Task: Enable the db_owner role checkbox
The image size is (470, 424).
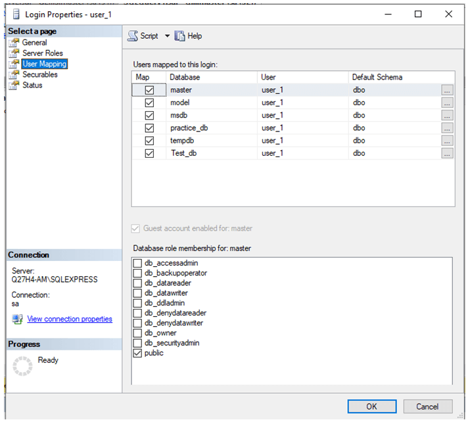Action: (137, 333)
